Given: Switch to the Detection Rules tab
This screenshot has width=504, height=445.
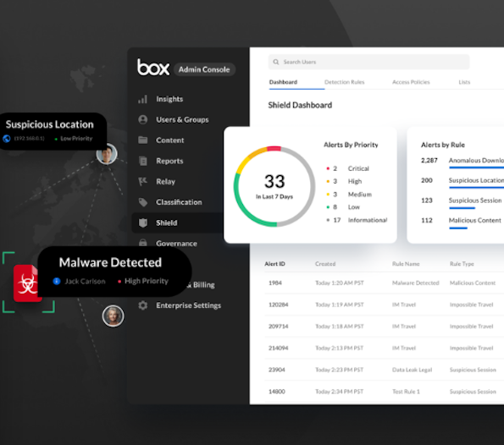Looking at the screenshot, I should [x=344, y=82].
